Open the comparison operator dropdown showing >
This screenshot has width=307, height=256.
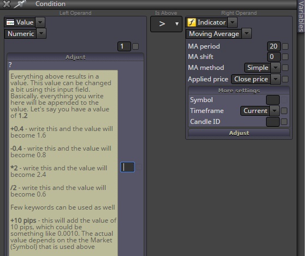pos(166,24)
